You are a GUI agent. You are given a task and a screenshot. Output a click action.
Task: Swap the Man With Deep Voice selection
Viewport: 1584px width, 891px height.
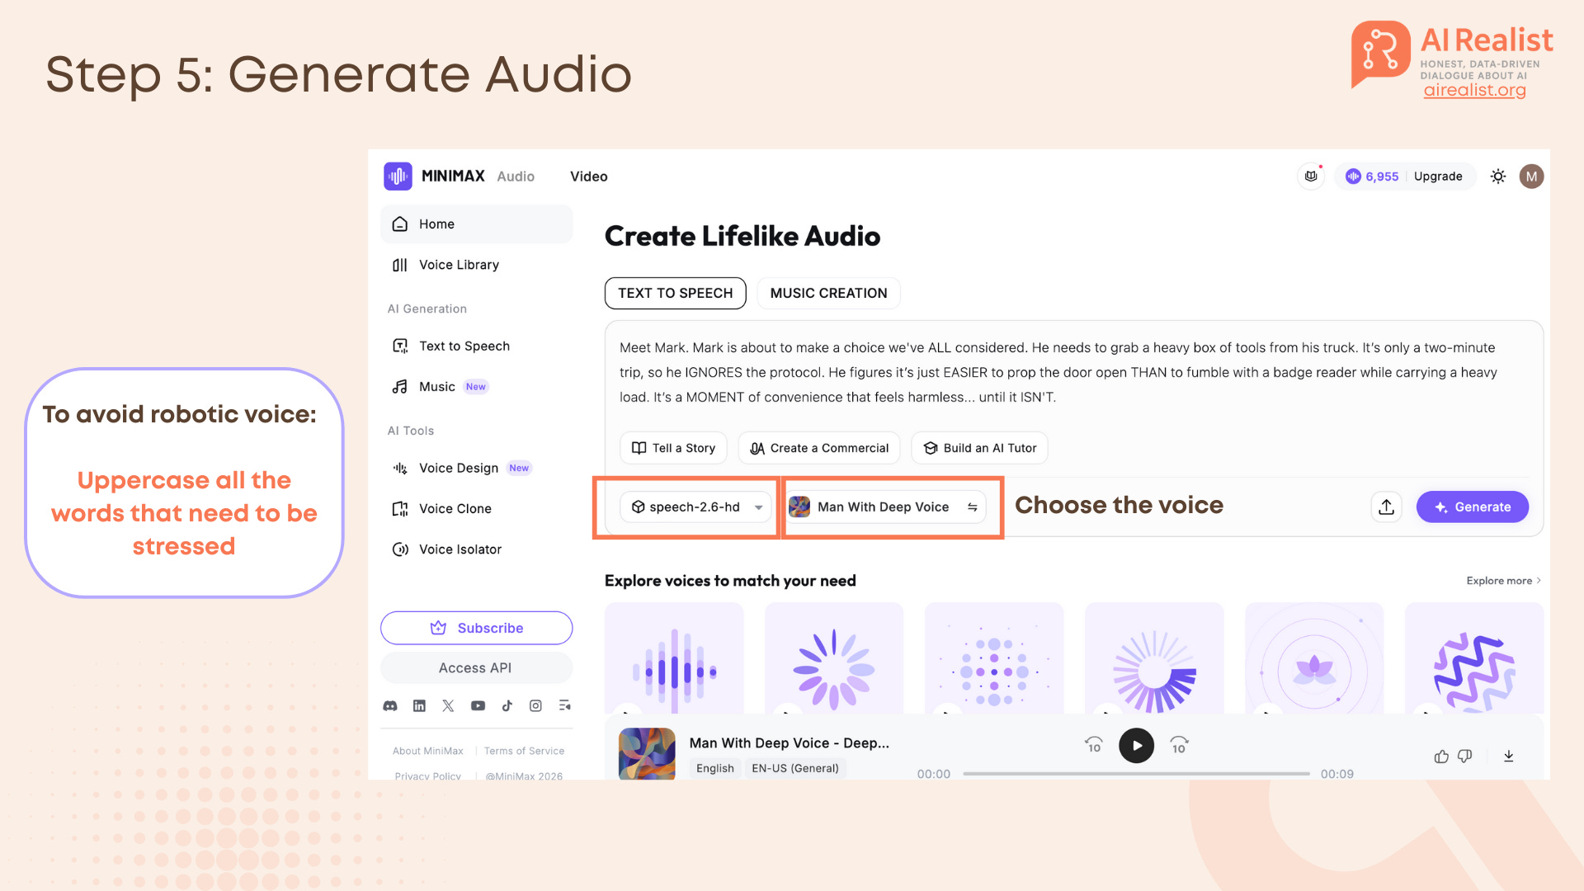pos(973,507)
